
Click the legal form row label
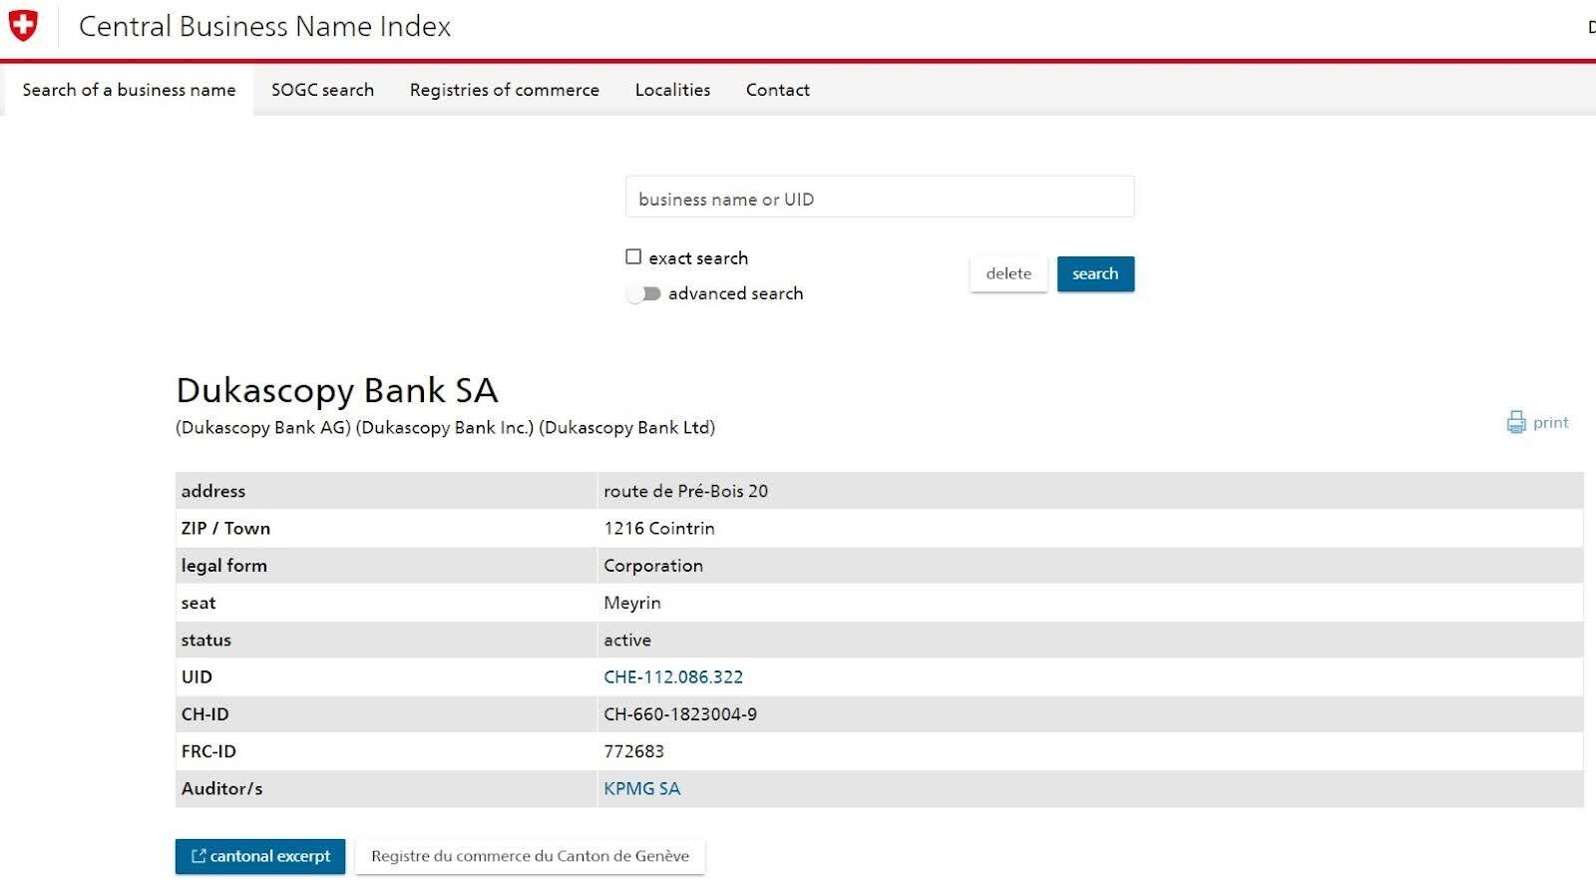tap(223, 566)
